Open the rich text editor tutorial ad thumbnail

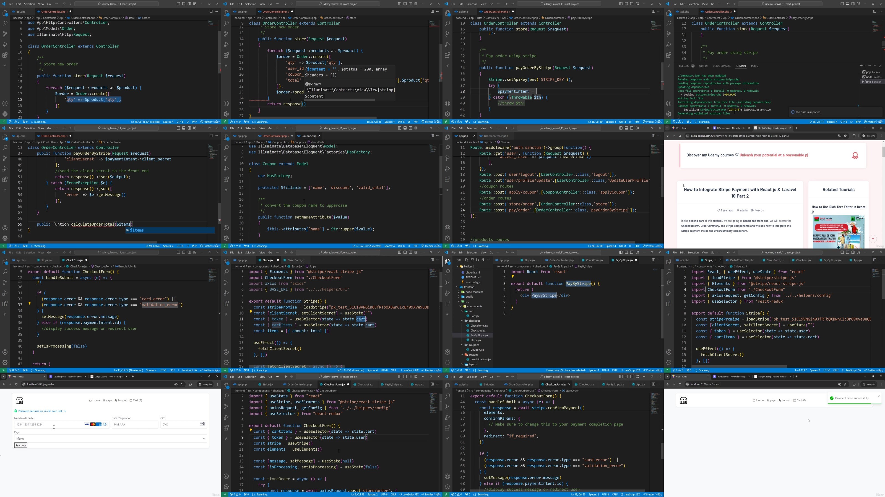coord(838,232)
